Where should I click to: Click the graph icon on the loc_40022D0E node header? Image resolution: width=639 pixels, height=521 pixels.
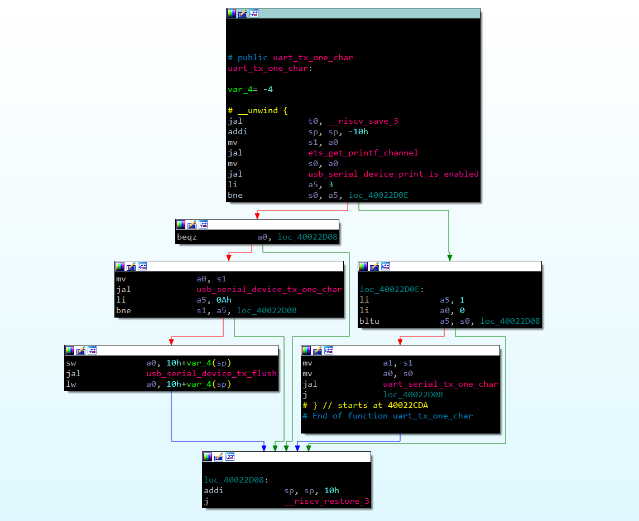coord(385,266)
